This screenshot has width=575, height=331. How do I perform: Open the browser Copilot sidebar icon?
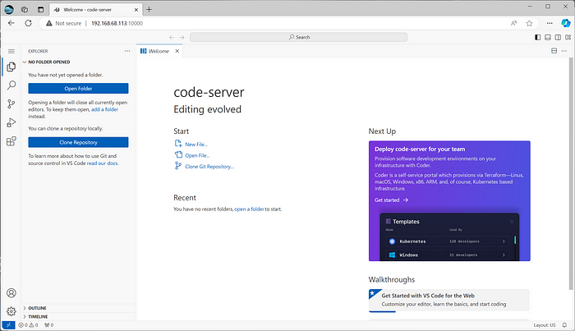click(566, 23)
